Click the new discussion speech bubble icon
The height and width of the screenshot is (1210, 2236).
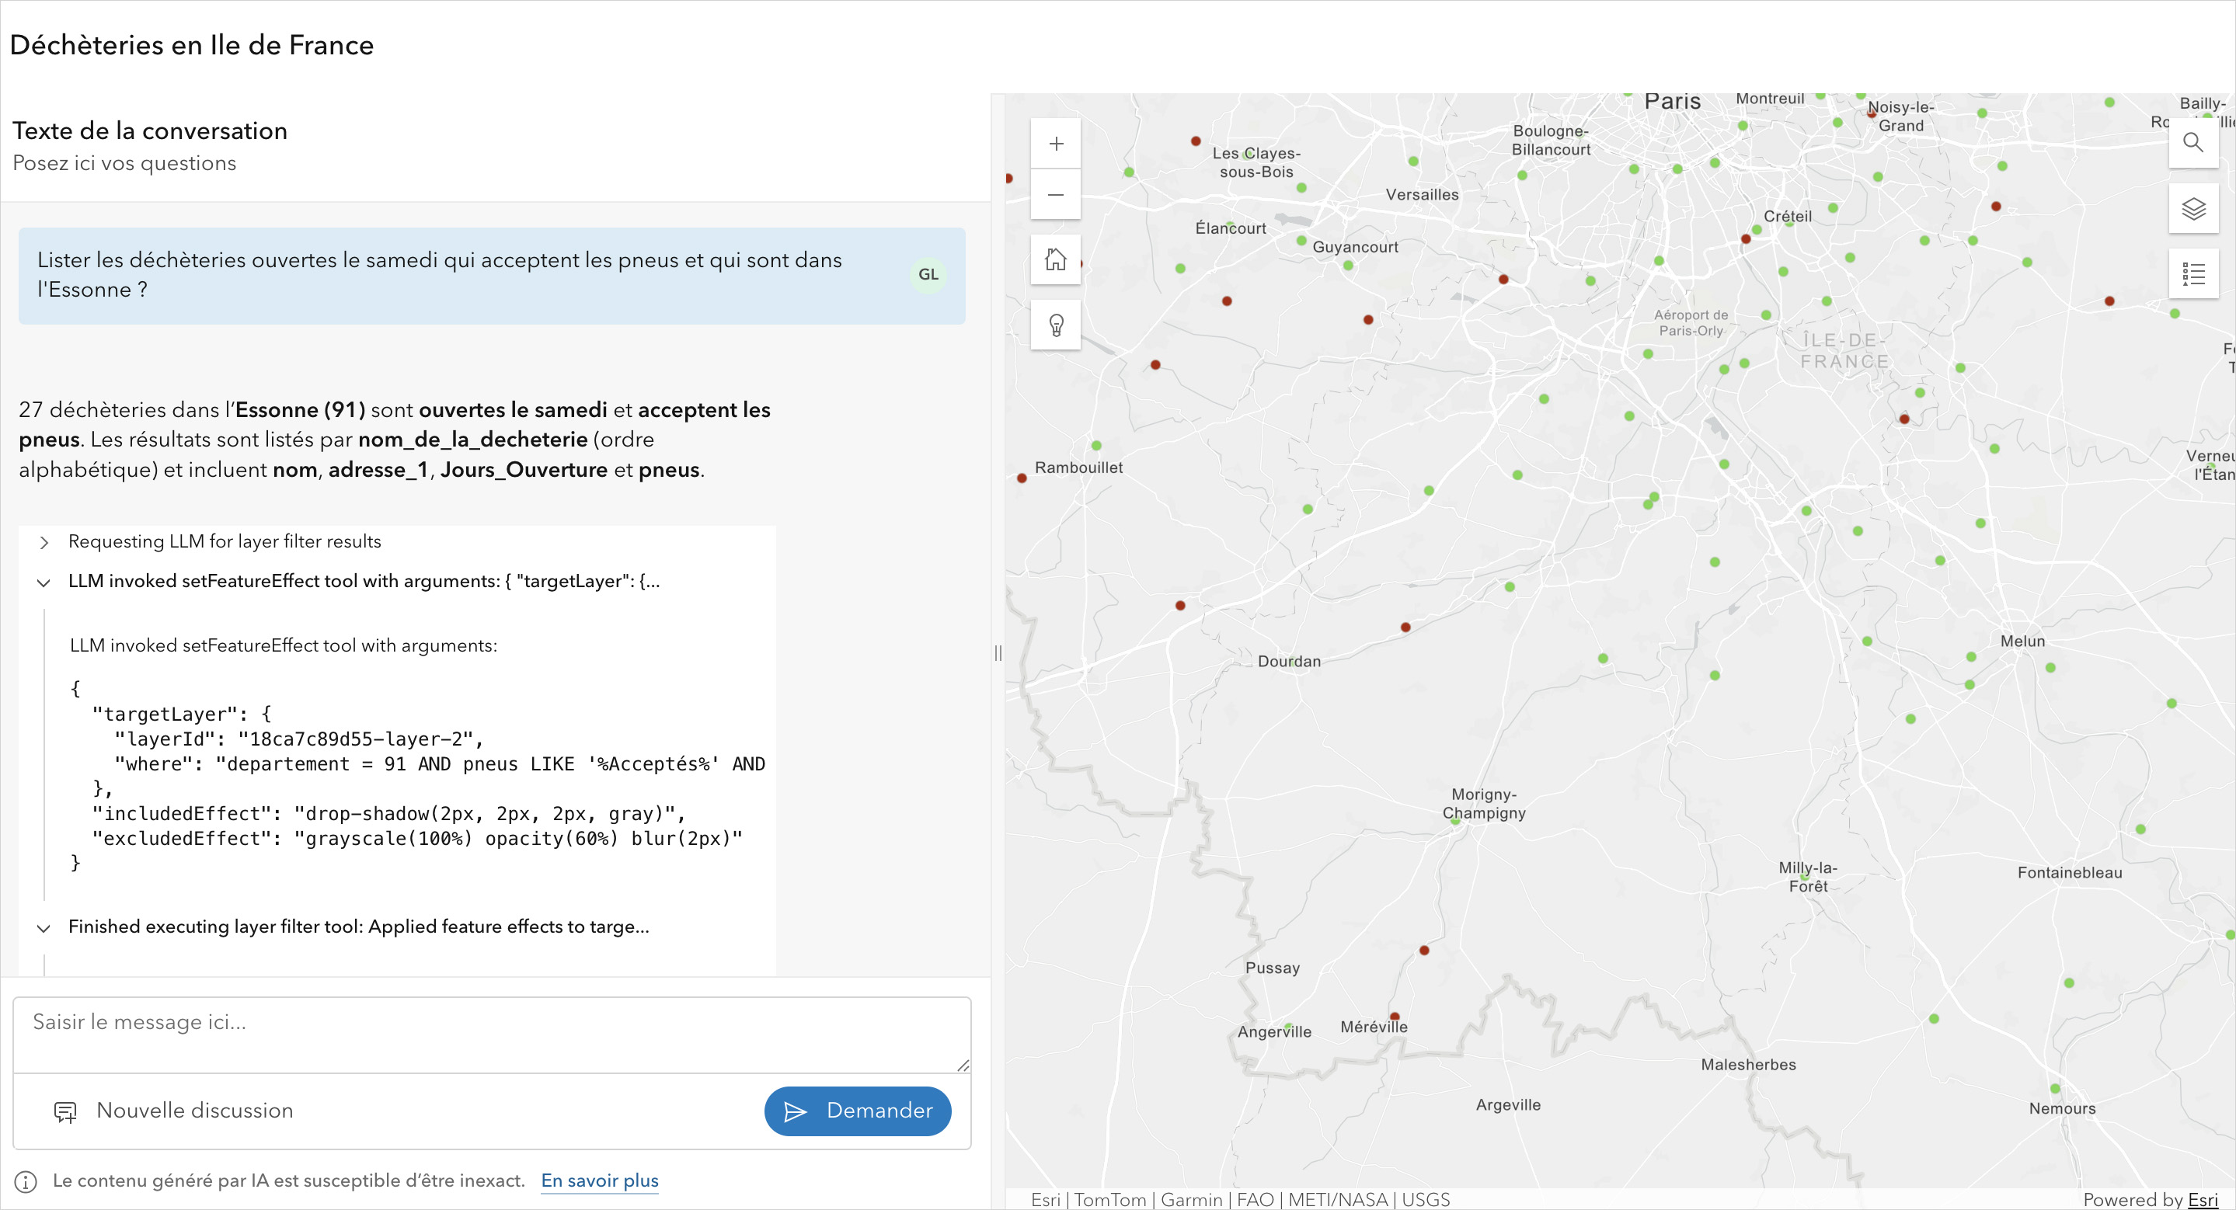click(x=65, y=1111)
